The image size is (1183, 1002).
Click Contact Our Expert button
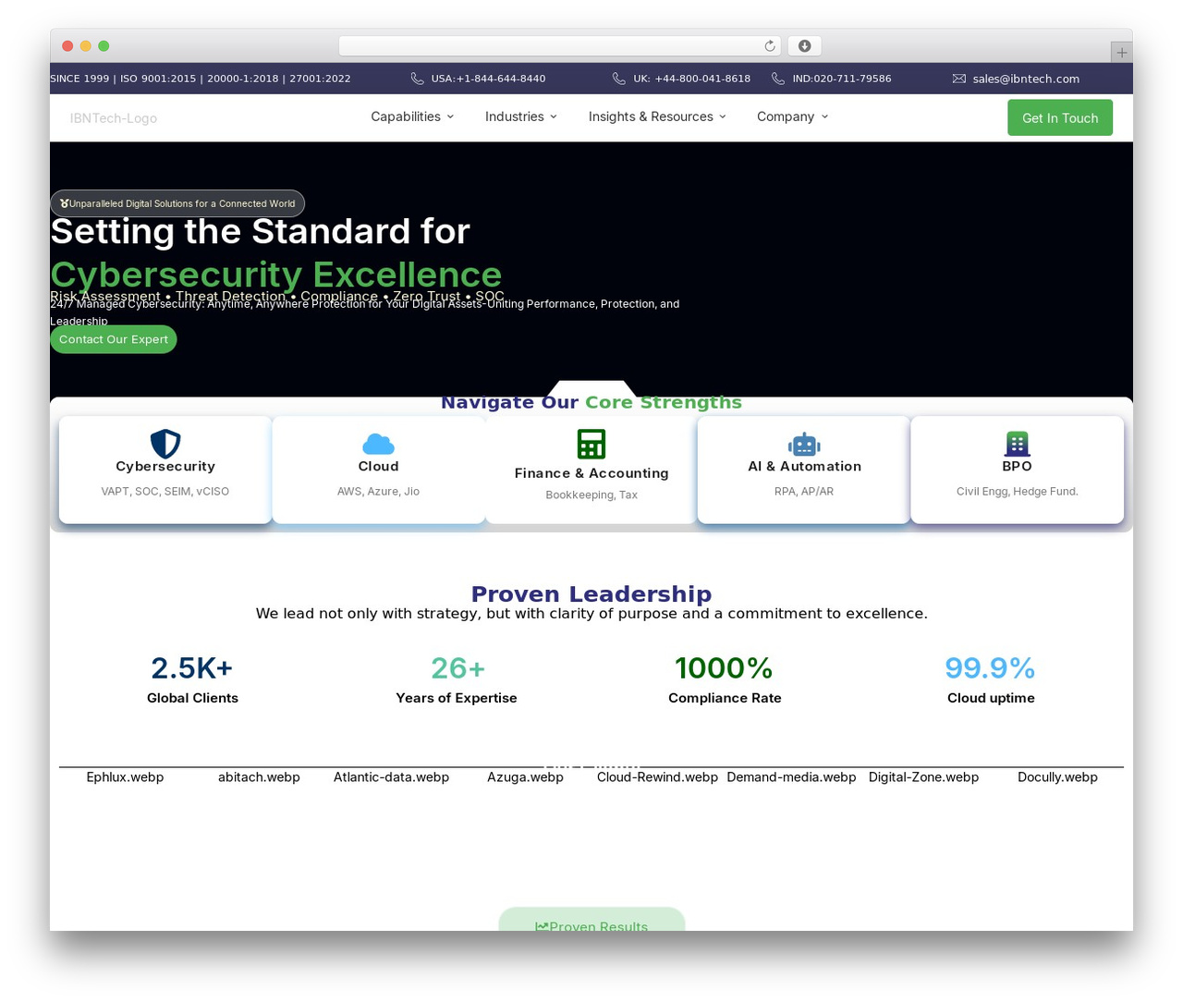coord(114,339)
